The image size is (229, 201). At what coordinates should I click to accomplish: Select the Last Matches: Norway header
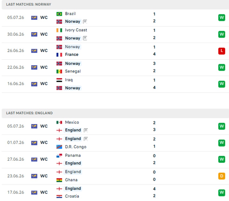pyautogui.click(x=29, y=4)
